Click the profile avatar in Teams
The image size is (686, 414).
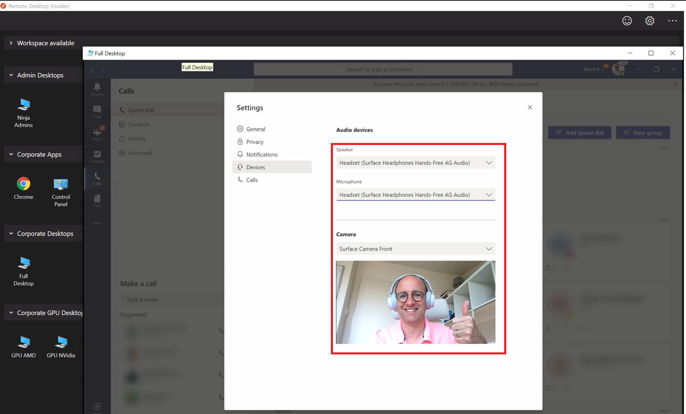tap(618, 69)
